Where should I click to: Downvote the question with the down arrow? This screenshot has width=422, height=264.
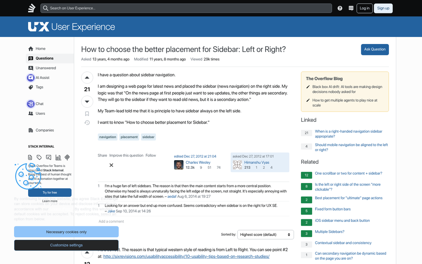pyautogui.click(x=87, y=101)
